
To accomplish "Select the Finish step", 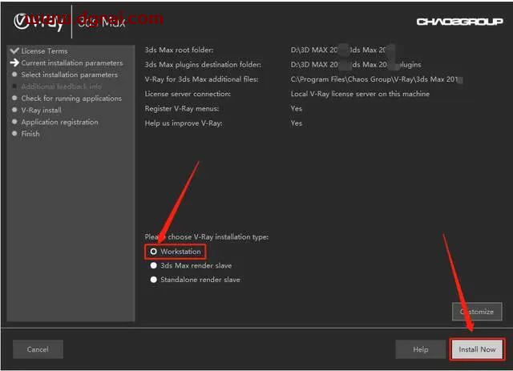I will point(30,134).
